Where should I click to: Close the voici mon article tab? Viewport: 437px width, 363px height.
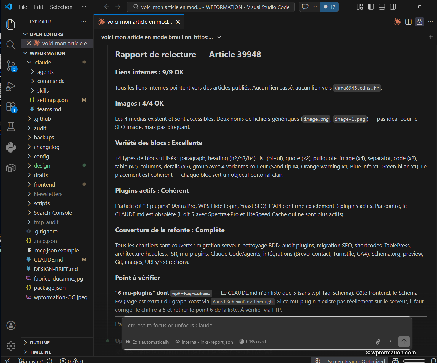pos(178,22)
